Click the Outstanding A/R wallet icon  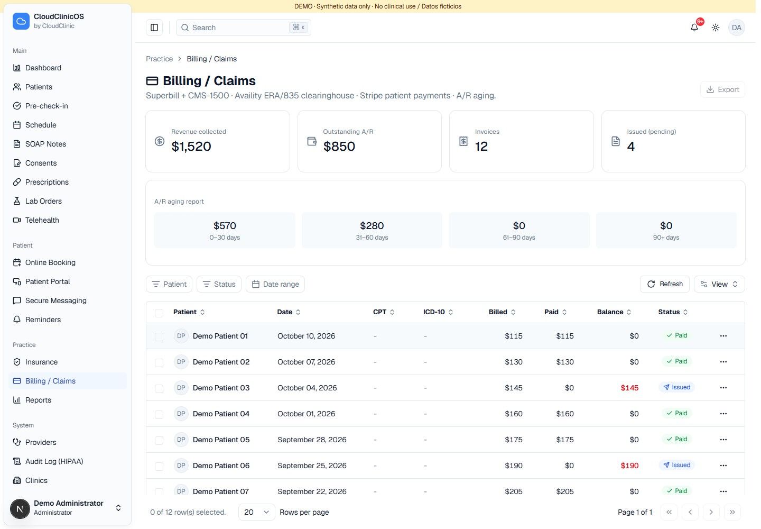(x=312, y=141)
